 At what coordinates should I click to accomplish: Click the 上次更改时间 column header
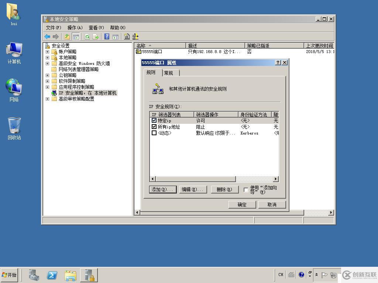click(x=319, y=45)
